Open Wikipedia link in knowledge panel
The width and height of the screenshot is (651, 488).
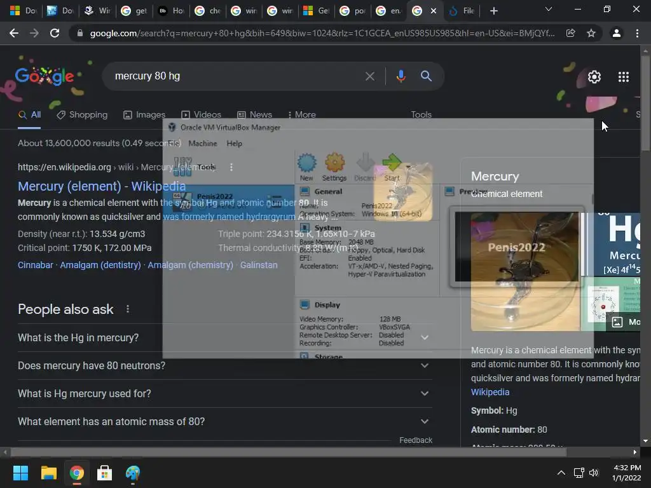pyautogui.click(x=490, y=392)
